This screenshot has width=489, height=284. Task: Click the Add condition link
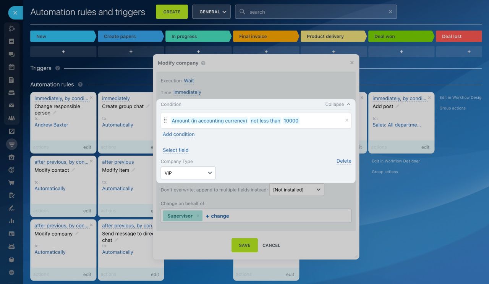178,134
